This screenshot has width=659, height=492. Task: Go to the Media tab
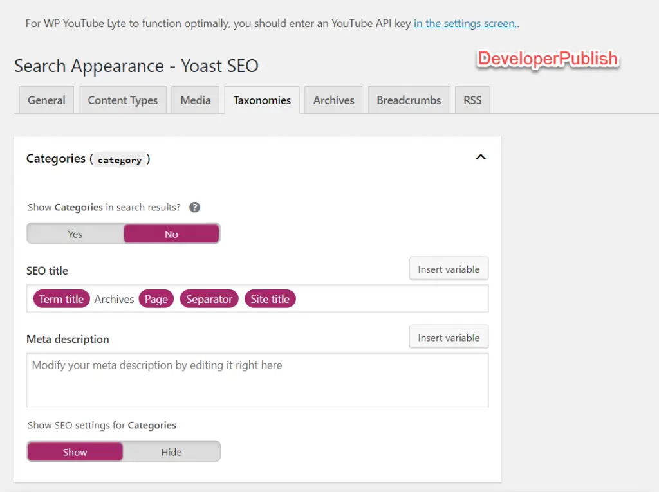[196, 100]
